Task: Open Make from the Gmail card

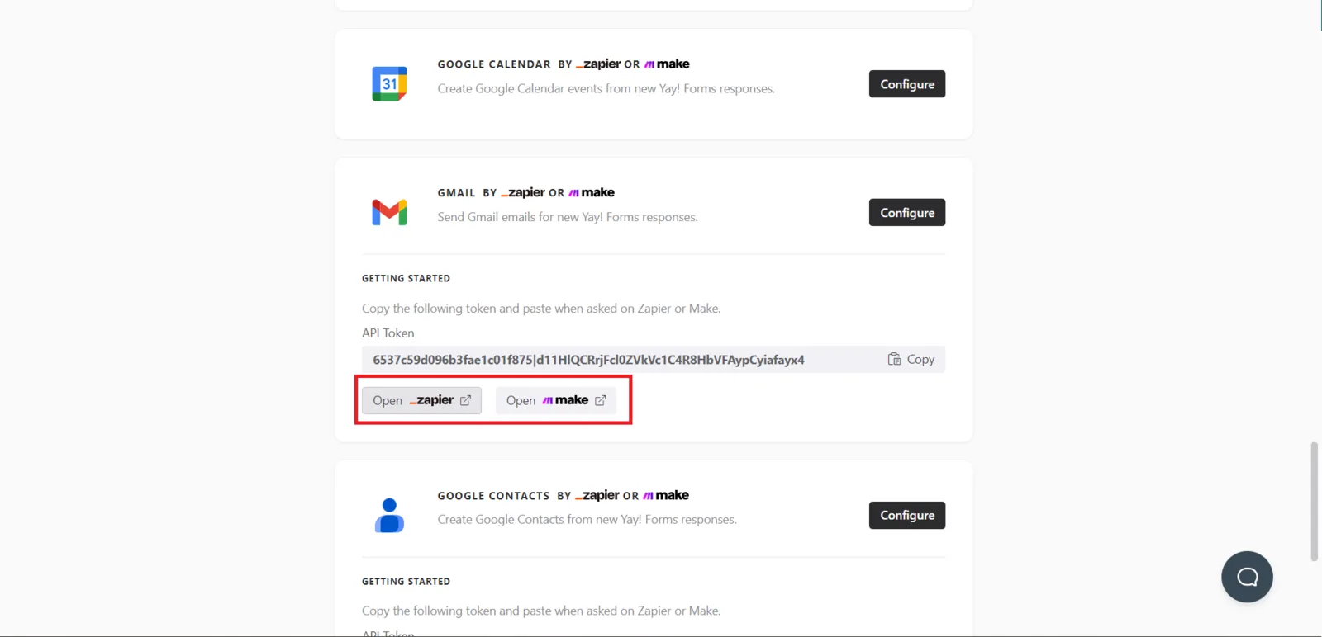Action: click(x=556, y=400)
